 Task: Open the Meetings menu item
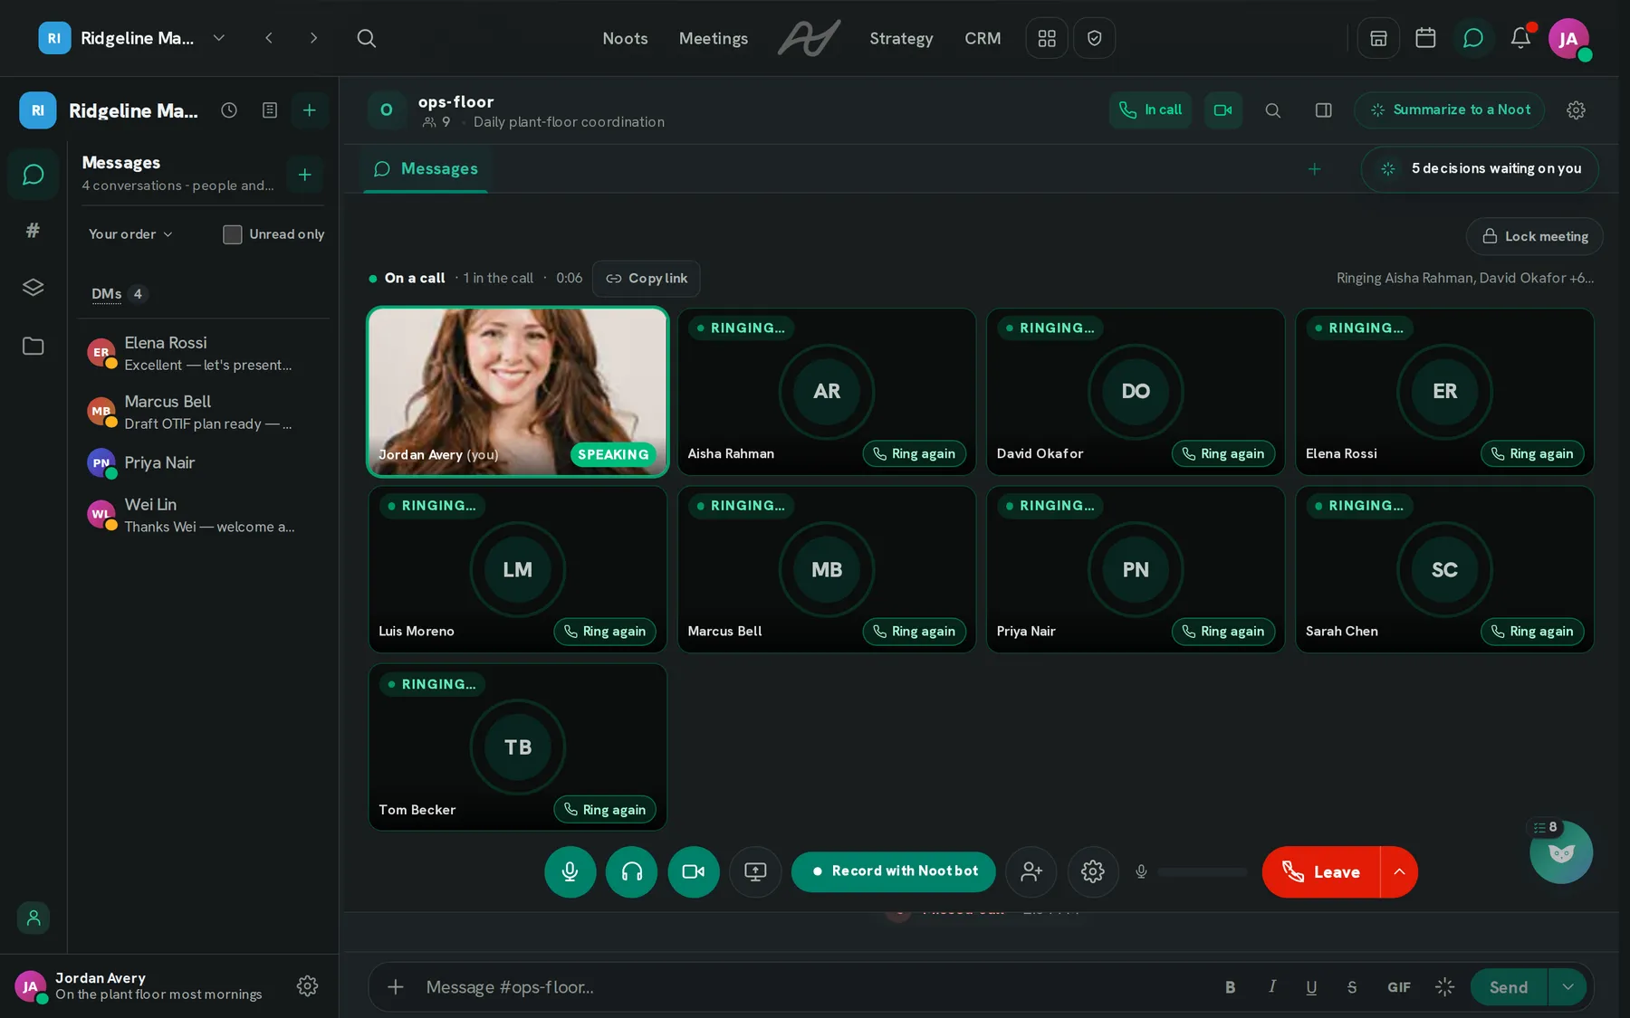pos(714,38)
